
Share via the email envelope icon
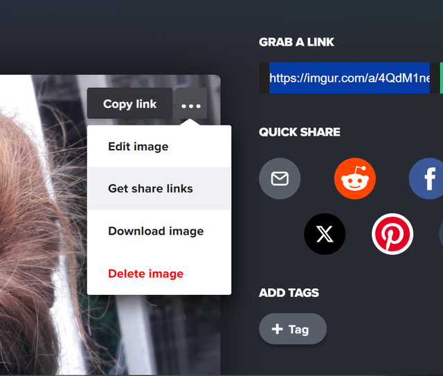280,179
